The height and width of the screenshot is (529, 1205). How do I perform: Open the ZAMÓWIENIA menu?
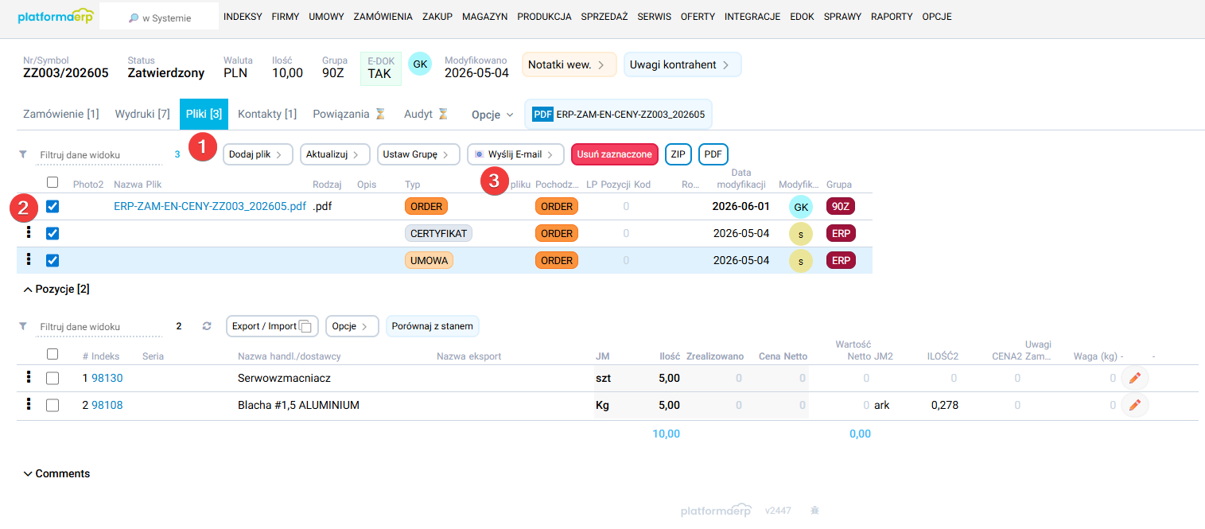point(383,17)
